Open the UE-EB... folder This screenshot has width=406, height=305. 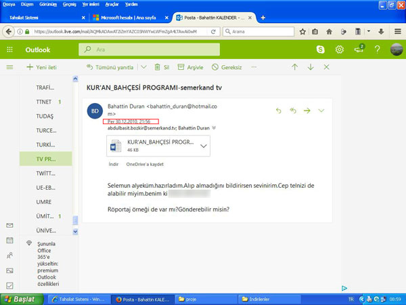tap(45, 188)
